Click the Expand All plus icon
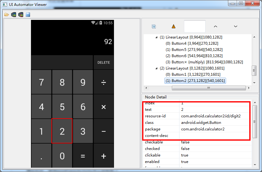 [x=154, y=26]
